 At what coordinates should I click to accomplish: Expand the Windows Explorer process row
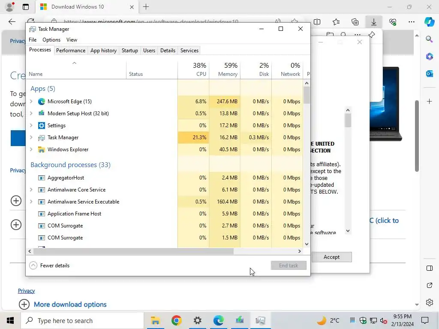(31, 150)
